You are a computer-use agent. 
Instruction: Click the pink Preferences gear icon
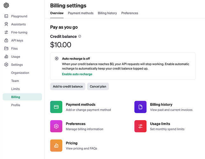click(56, 126)
